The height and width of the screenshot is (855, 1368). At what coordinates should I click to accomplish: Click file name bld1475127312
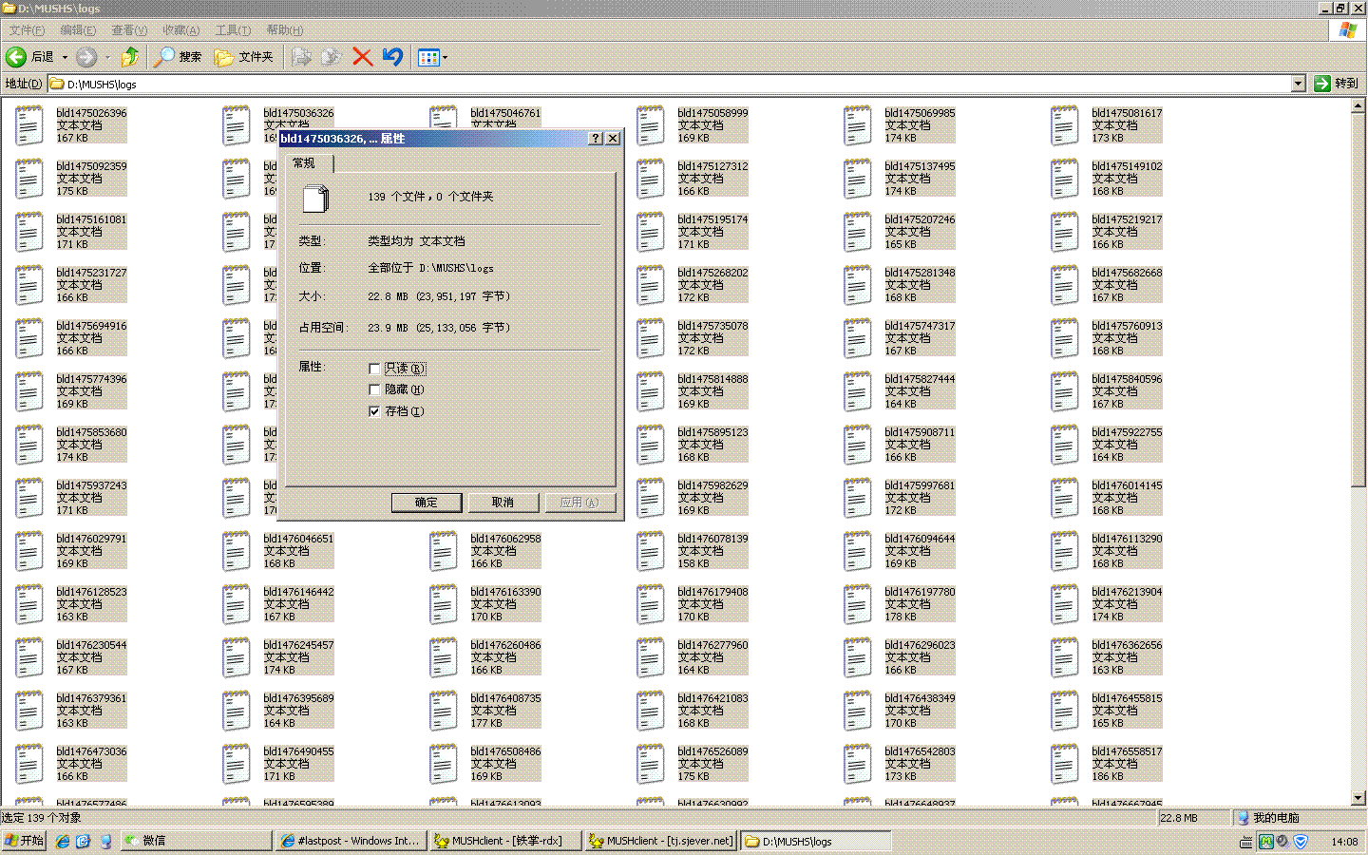[712, 166]
